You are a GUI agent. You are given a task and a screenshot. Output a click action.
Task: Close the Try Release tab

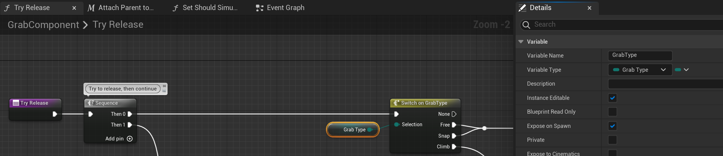[x=74, y=8]
